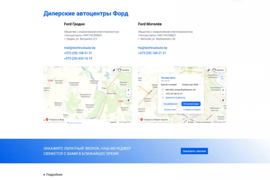Click the phone icon in balloon
The width and height of the screenshot is (270, 180).
point(162,94)
